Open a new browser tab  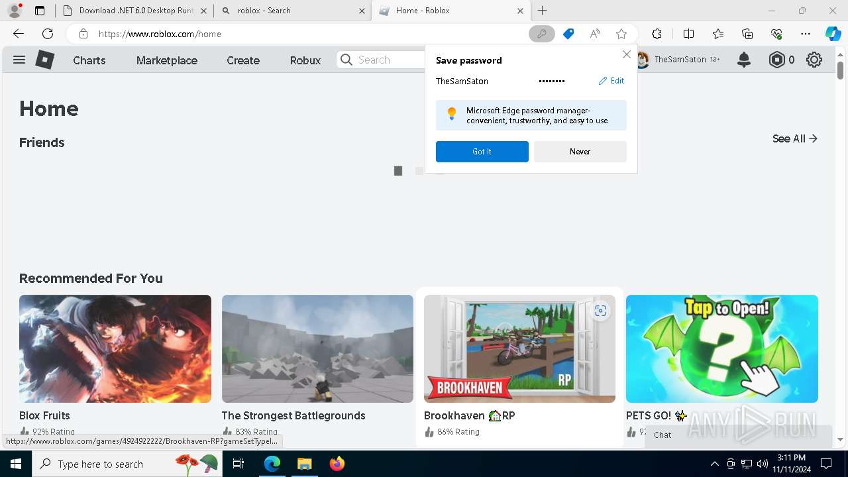coord(543,11)
